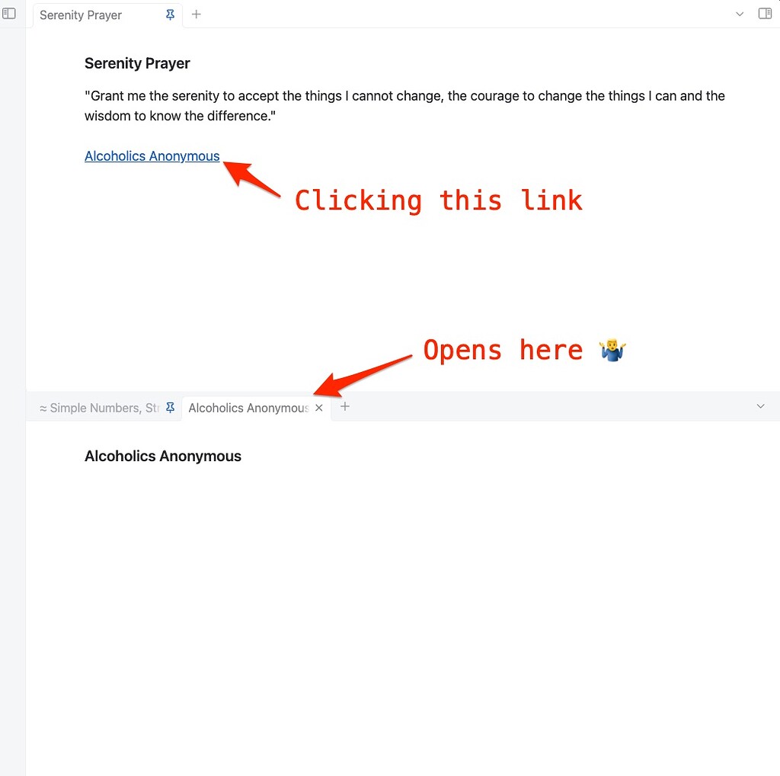The height and width of the screenshot is (776, 780).
Task: Unpin the Simple Numbers tab
Action: click(169, 408)
